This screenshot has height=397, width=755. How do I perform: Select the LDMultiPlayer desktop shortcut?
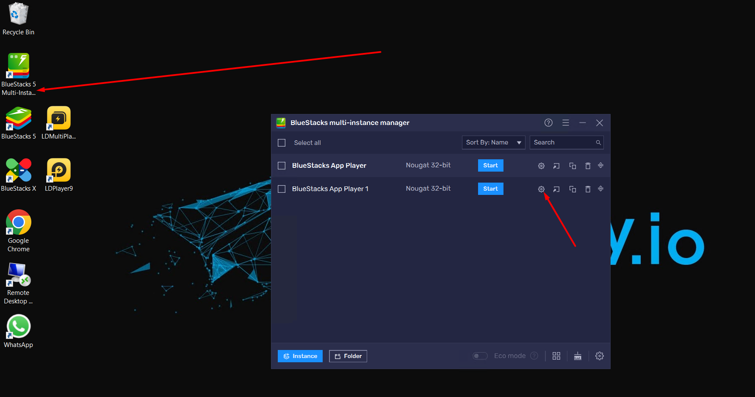pyautogui.click(x=58, y=123)
